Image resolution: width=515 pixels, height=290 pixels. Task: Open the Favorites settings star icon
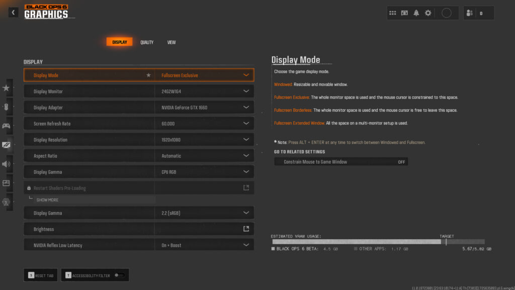(x=7, y=87)
